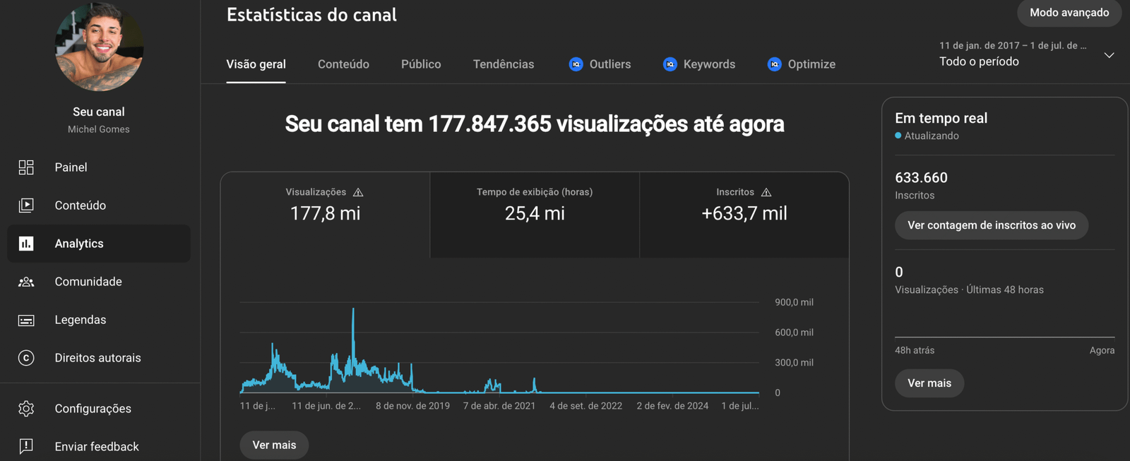Open the Conteúdo tab in analytics
Viewport: 1130px width, 461px height.
343,64
